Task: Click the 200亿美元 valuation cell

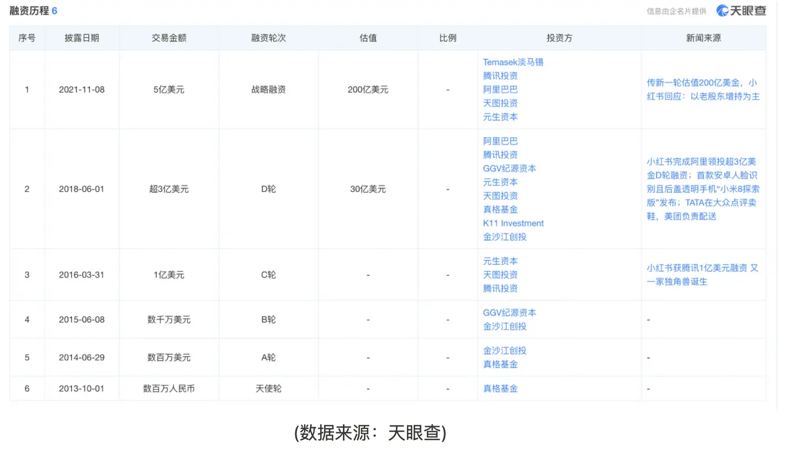Action: tap(368, 90)
